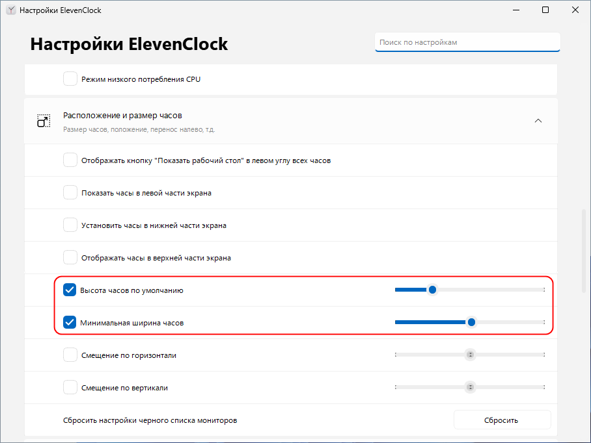
Task: Click the minimum clock width slider handle
Action: 471,322
